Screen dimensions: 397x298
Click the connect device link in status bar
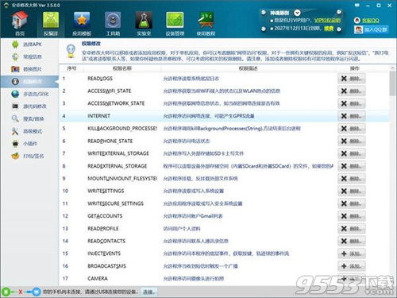point(148,292)
